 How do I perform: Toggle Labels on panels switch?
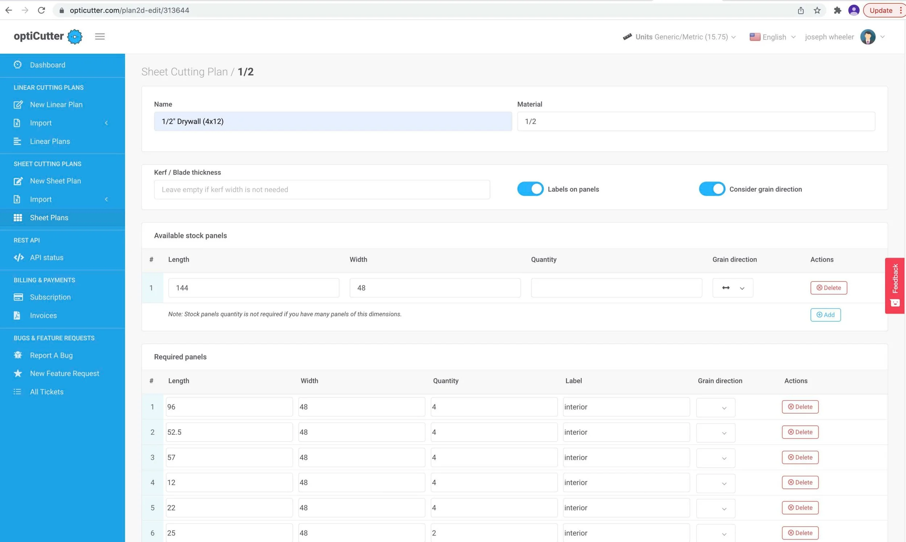(530, 189)
